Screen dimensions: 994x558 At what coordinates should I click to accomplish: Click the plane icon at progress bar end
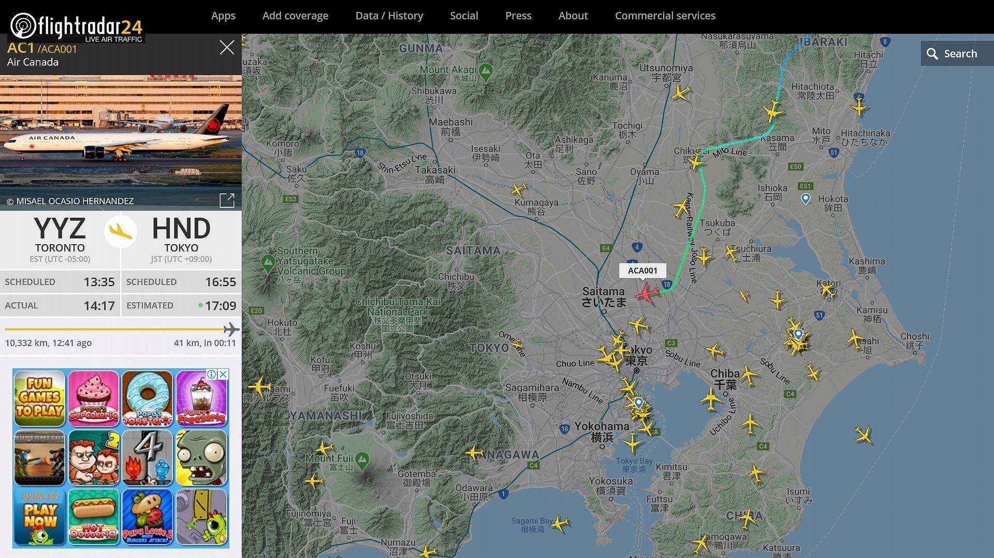coord(231,329)
